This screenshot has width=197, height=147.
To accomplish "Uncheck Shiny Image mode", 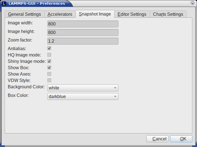I will pos(49,61).
